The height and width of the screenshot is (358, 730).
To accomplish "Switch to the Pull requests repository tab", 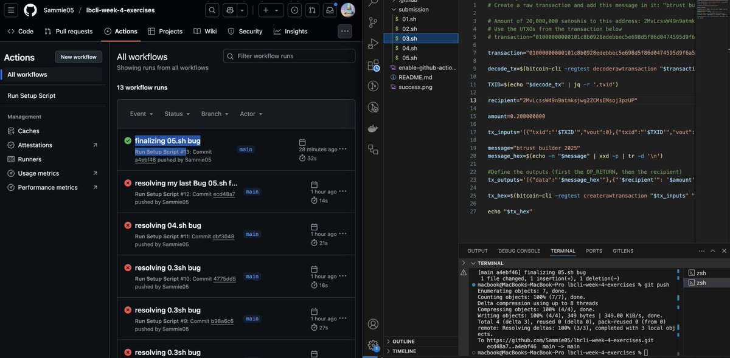I will point(68,31).
